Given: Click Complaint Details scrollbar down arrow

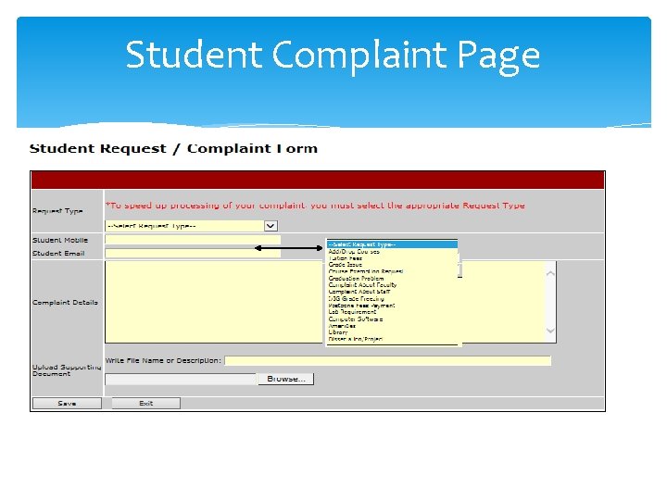Looking at the screenshot, I should [550, 331].
